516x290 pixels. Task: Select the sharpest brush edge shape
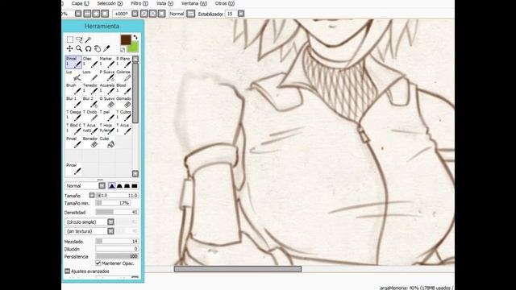pos(112,186)
